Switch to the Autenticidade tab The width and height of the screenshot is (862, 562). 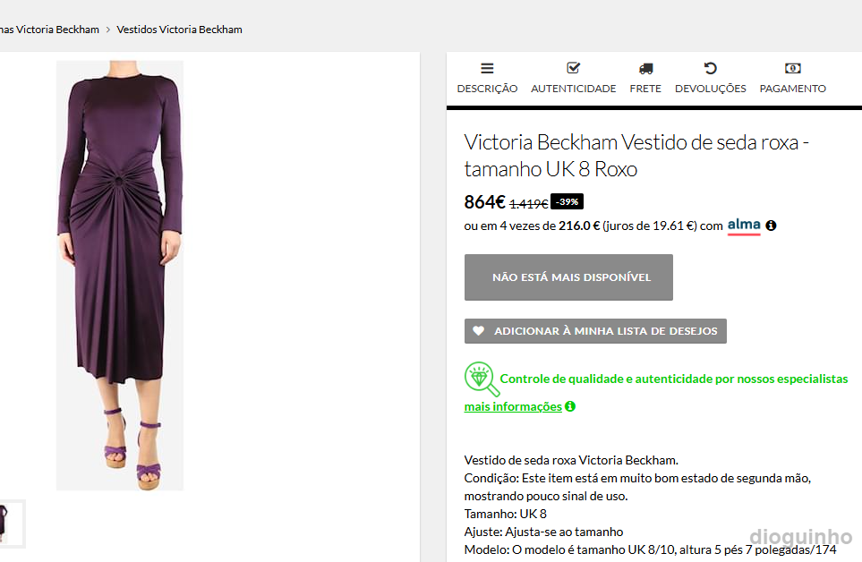click(x=574, y=89)
